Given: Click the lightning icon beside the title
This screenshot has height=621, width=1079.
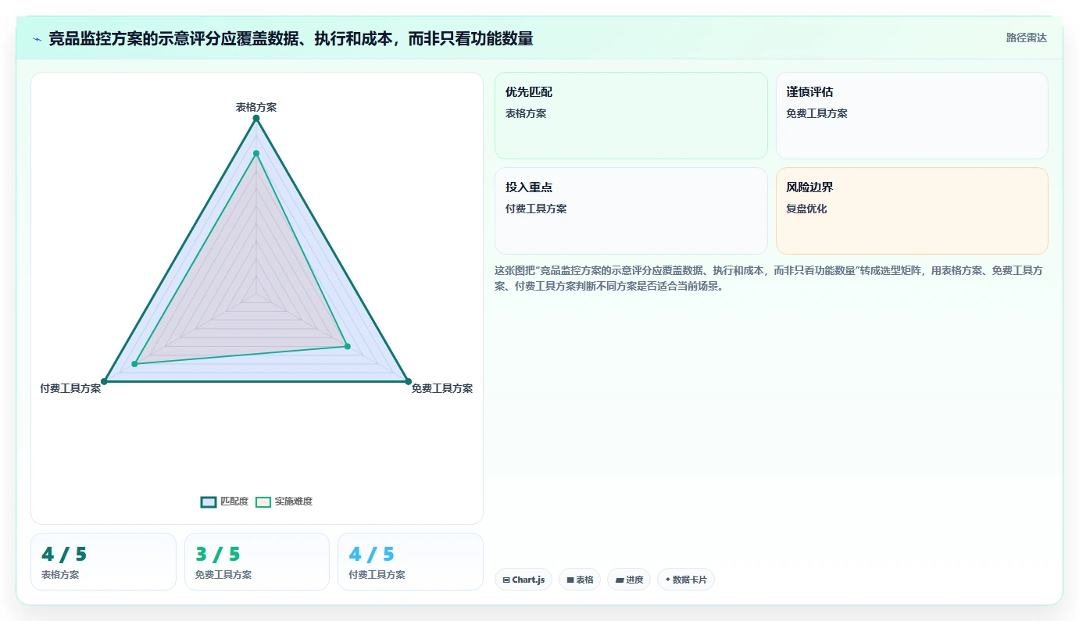Looking at the screenshot, I should (37, 39).
